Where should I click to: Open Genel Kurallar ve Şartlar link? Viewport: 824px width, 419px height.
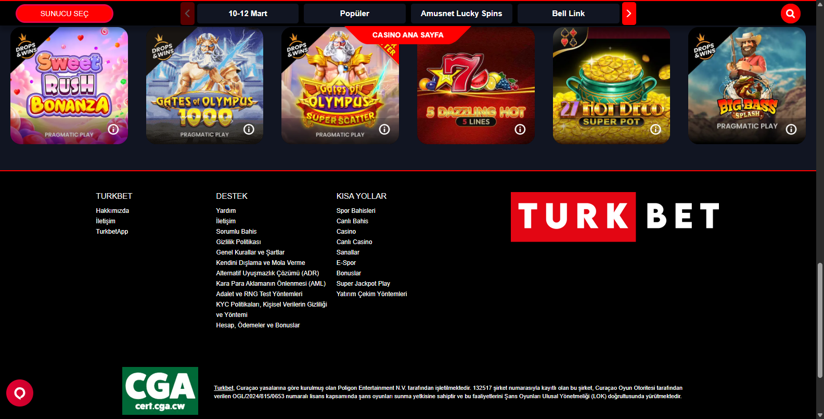point(250,252)
